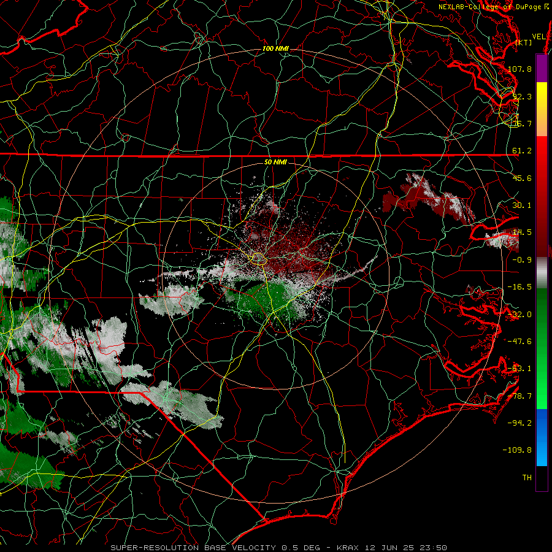This screenshot has width=552, height=552.
Task: Select the -109.8 legend value
Action: coord(517,450)
